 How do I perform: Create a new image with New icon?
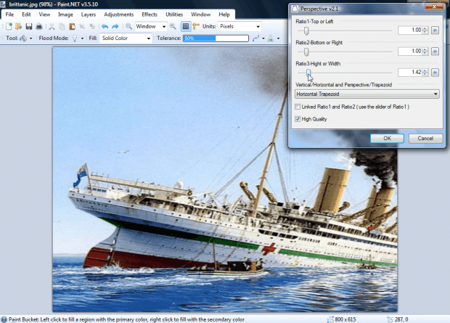point(9,26)
